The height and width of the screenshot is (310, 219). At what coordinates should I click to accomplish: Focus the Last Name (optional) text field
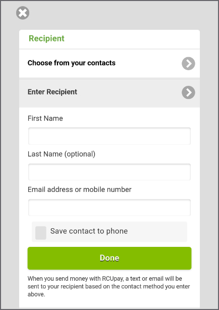[109, 172]
